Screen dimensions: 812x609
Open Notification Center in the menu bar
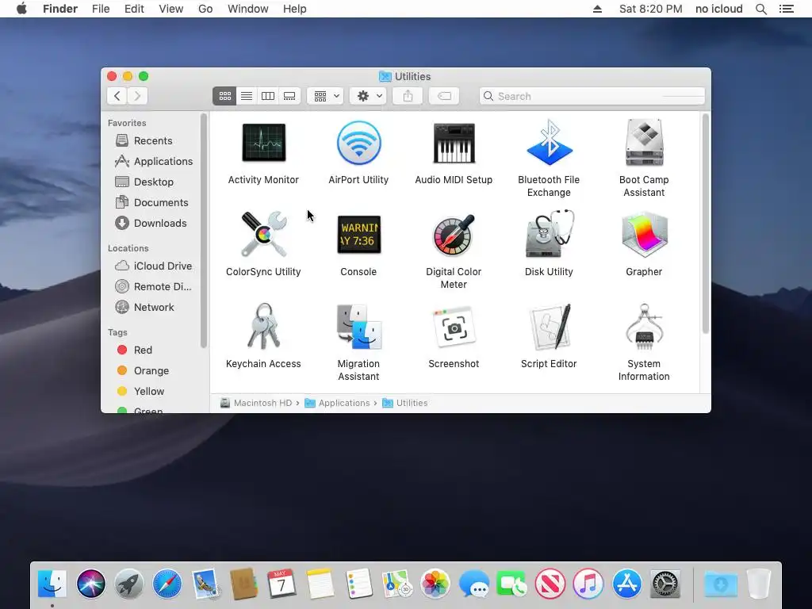(x=787, y=9)
